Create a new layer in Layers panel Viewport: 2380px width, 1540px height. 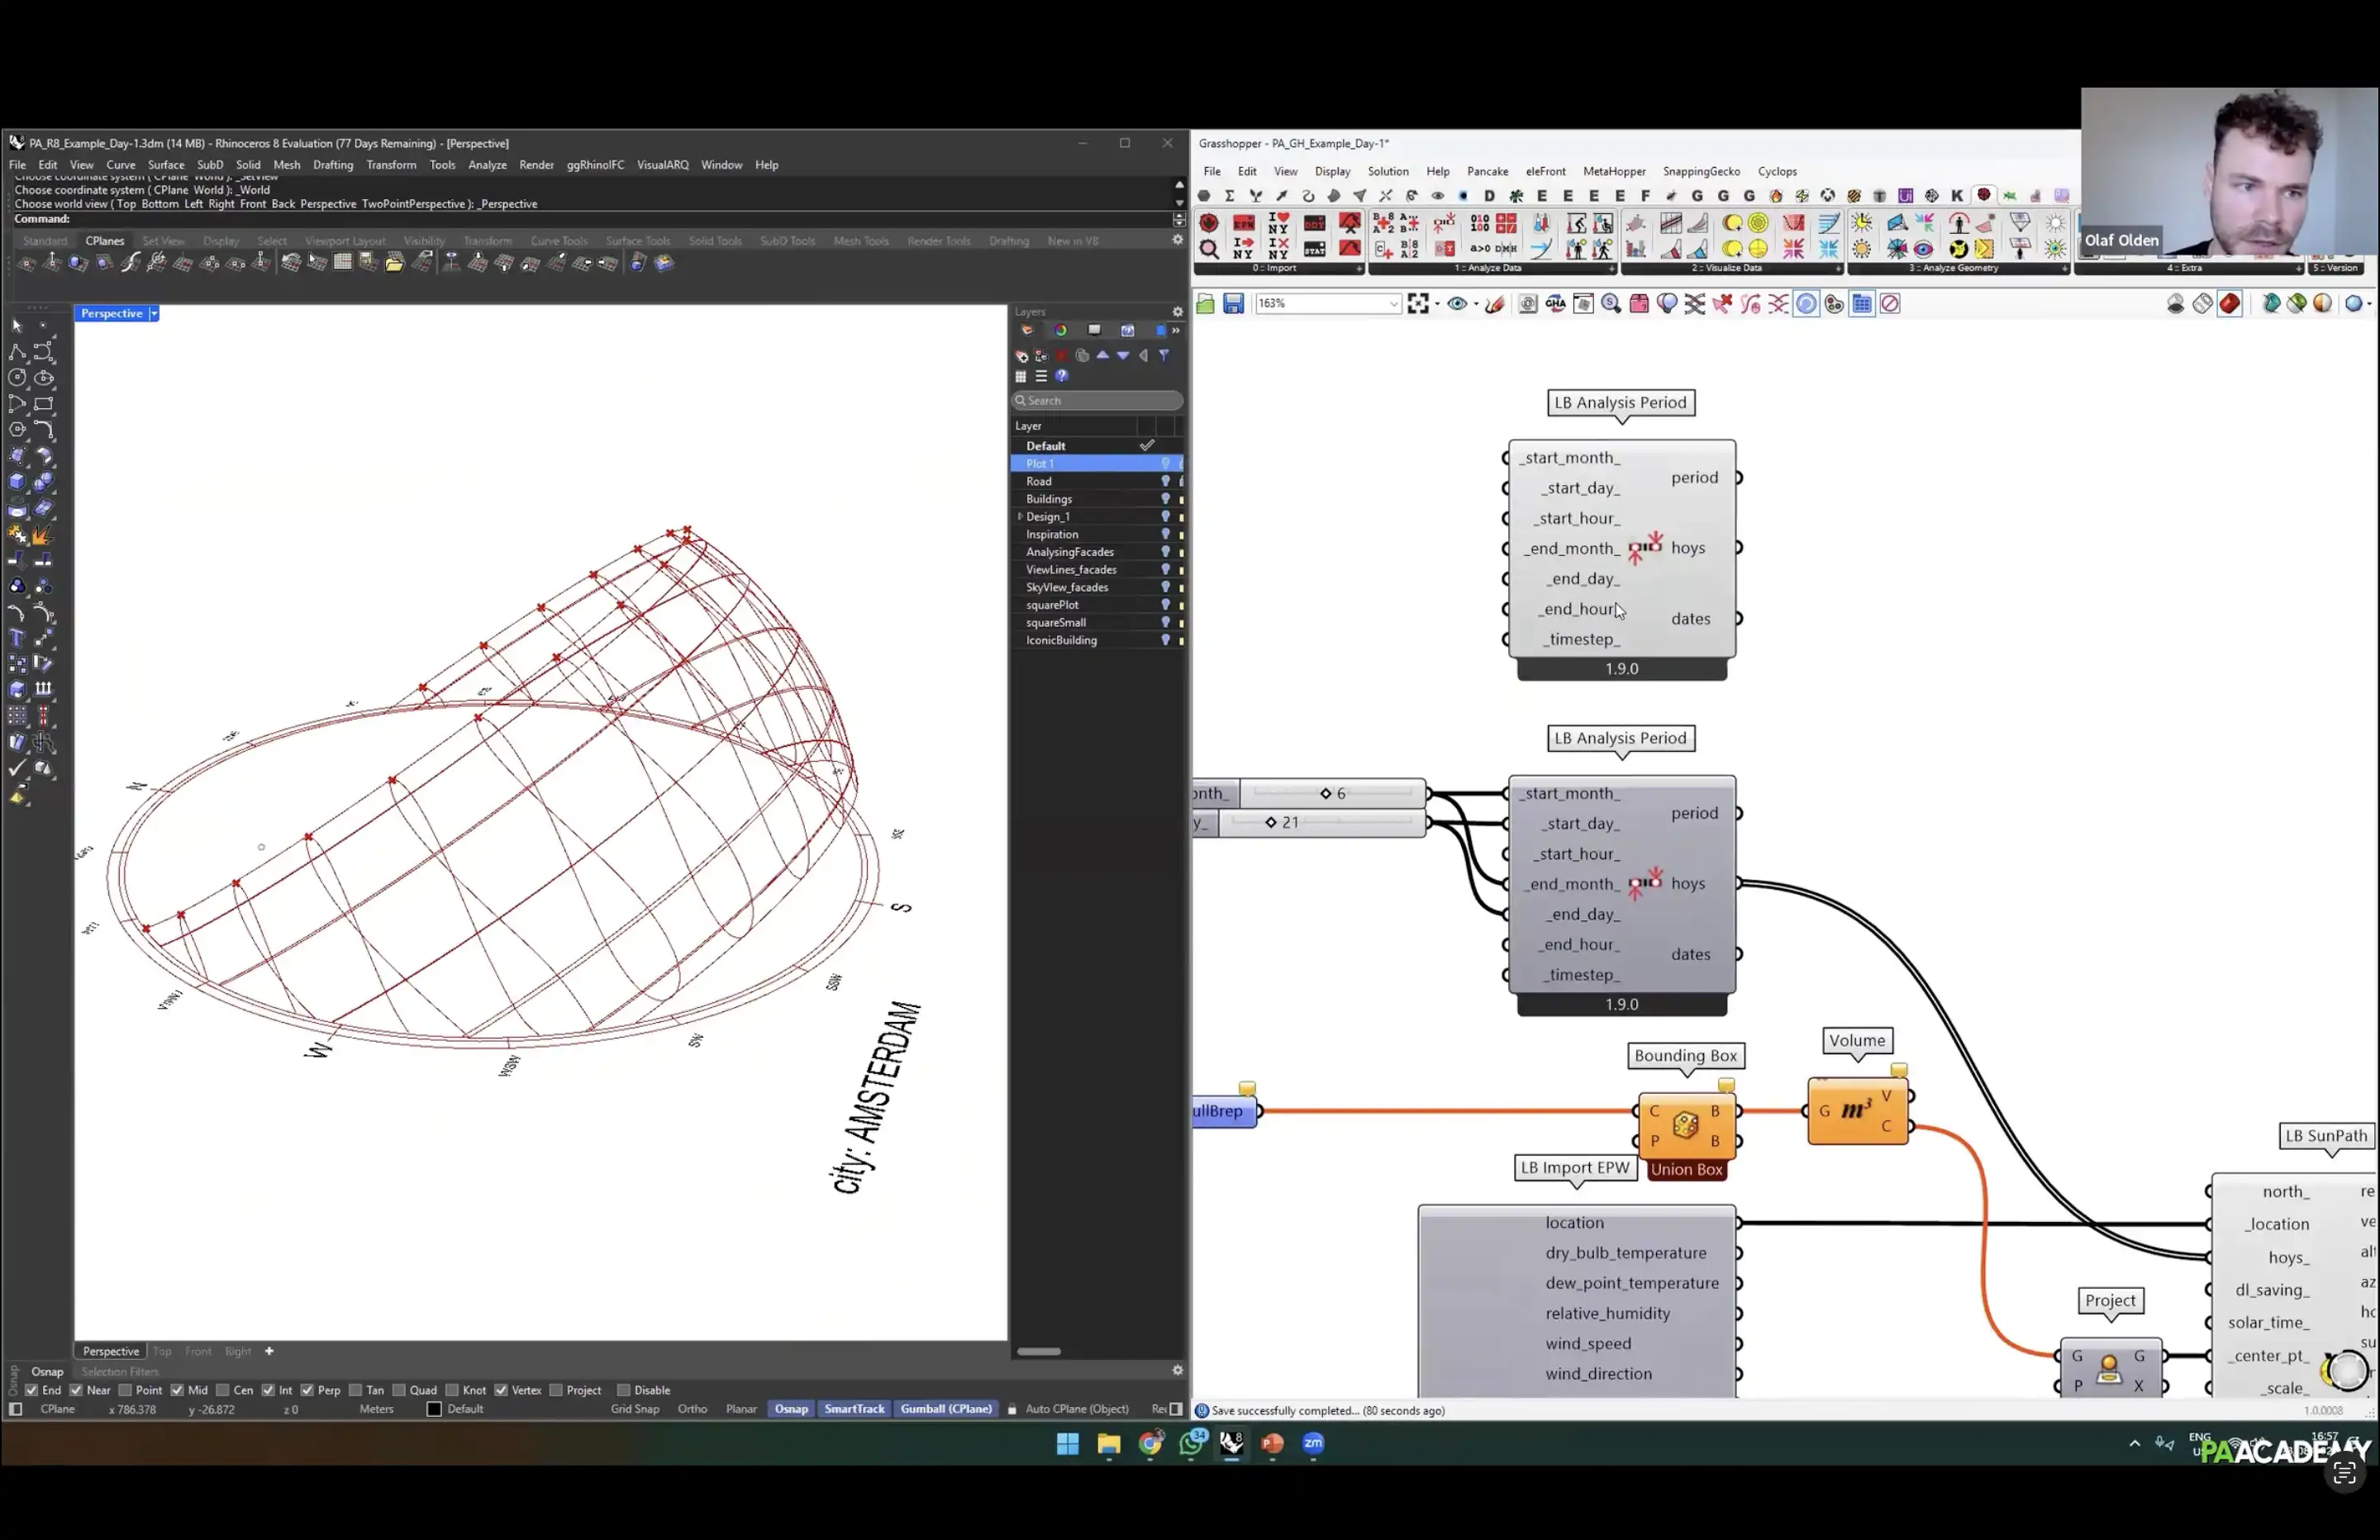1021,356
